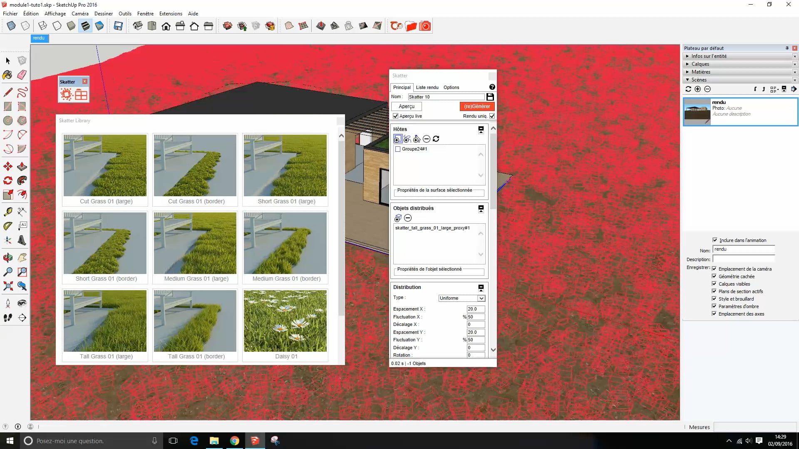The height and width of the screenshot is (449, 799).
Task: Open the Skatter library icon
Action: click(x=81, y=95)
